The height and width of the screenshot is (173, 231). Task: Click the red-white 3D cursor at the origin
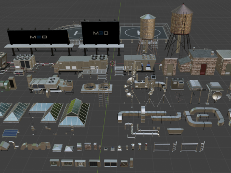[x=113, y=63]
